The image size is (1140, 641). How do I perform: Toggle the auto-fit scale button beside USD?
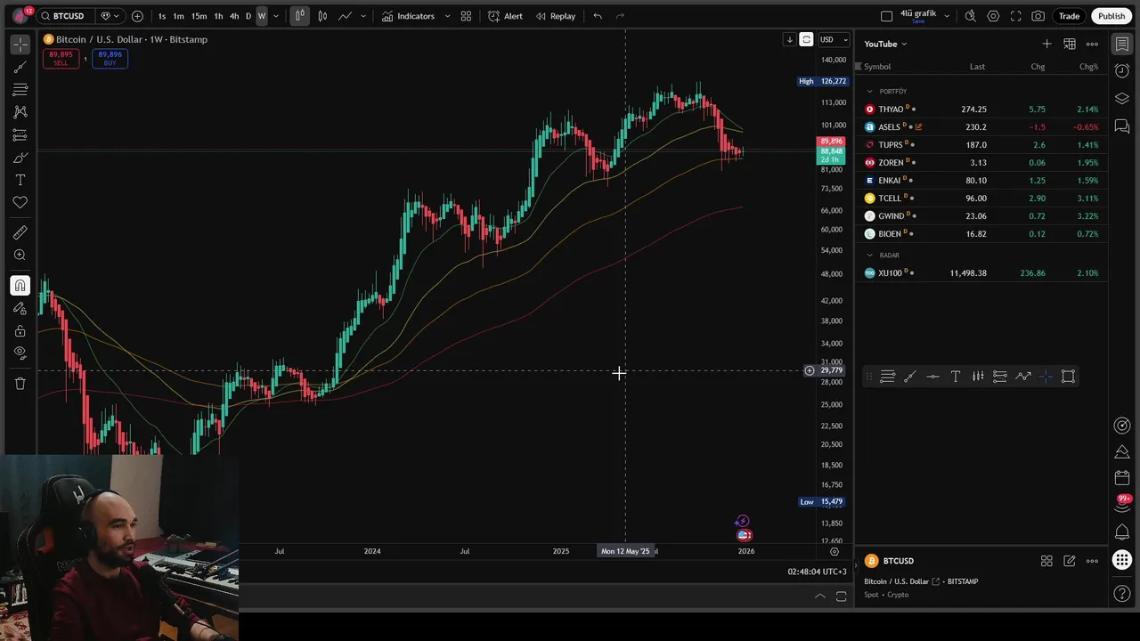(806, 39)
